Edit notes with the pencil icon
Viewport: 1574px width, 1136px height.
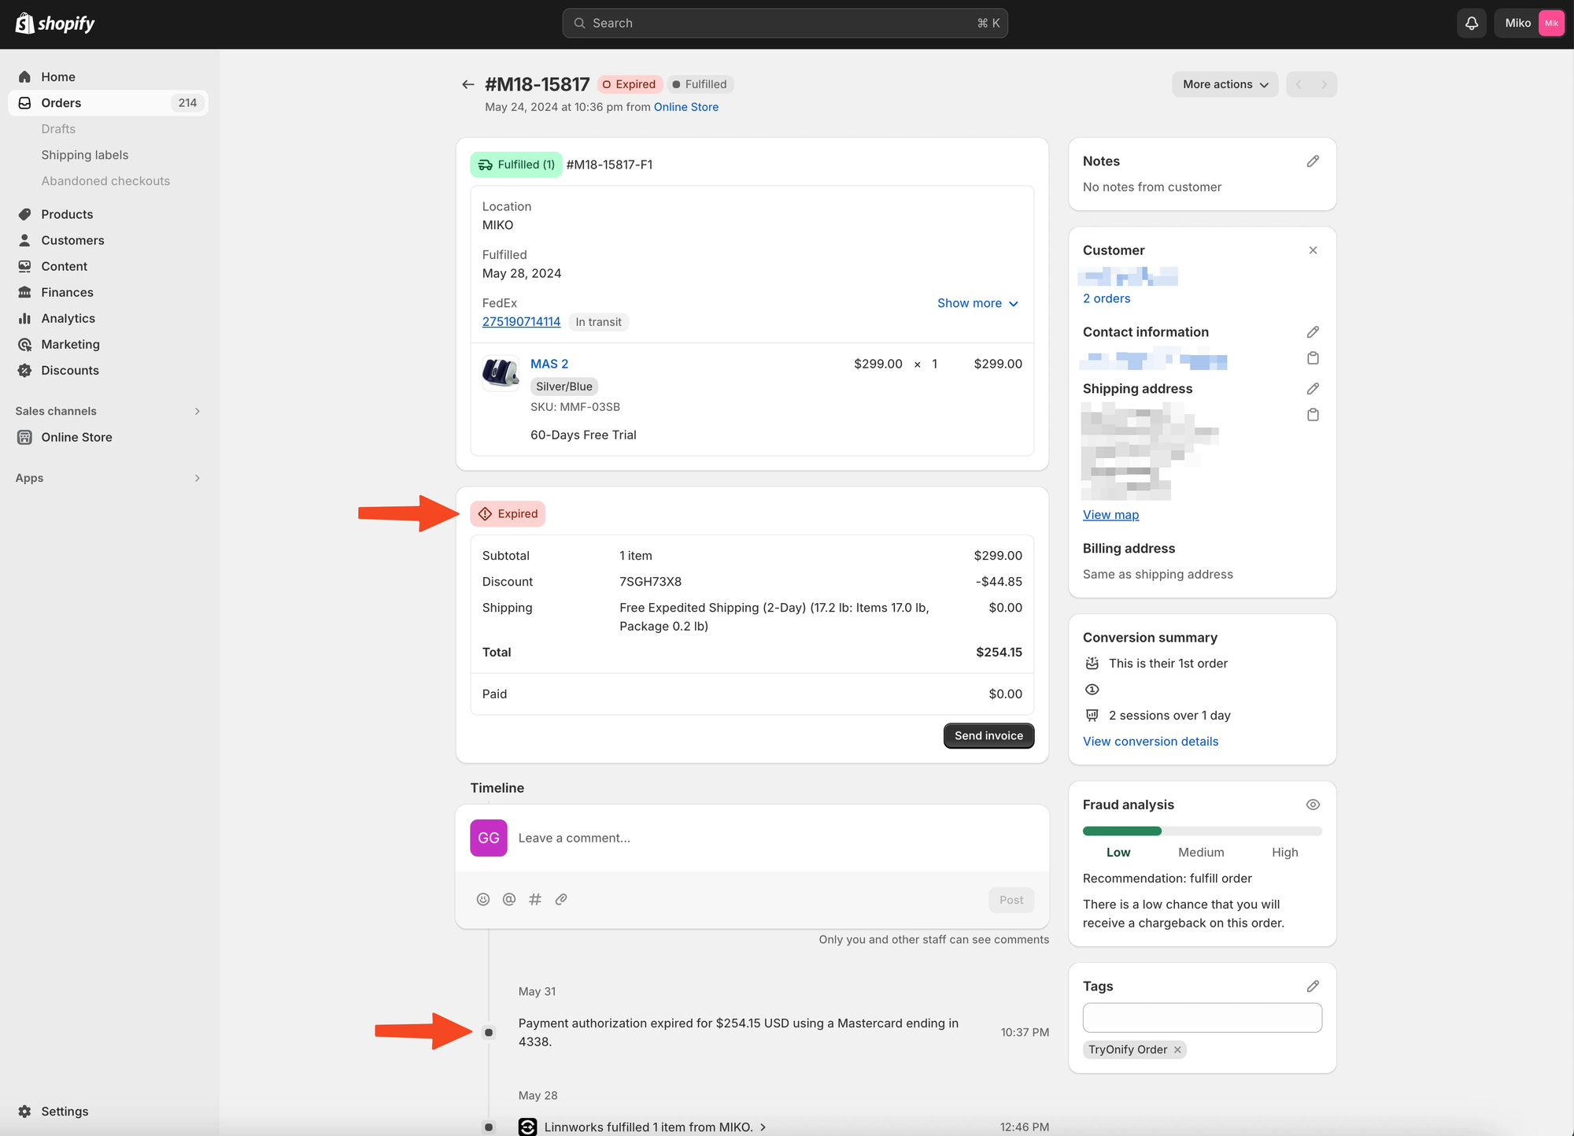tap(1313, 161)
